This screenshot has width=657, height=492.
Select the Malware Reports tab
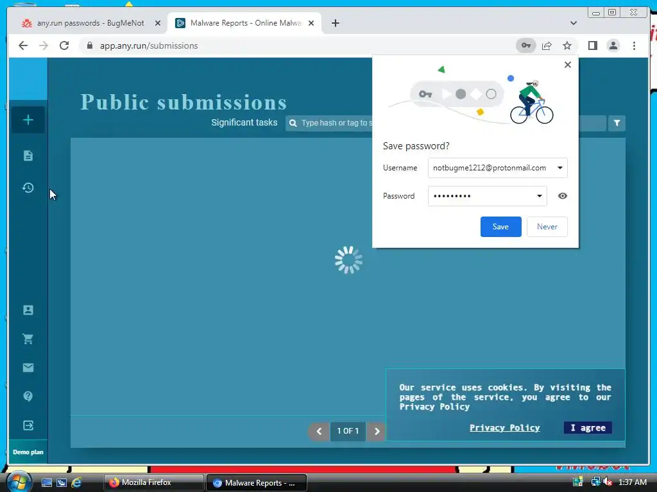(x=245, y=23)
